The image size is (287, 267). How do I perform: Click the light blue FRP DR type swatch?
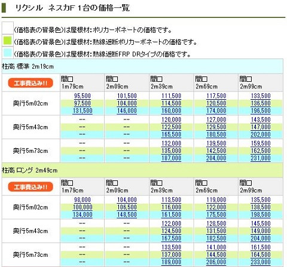click(x=8, y=53)
